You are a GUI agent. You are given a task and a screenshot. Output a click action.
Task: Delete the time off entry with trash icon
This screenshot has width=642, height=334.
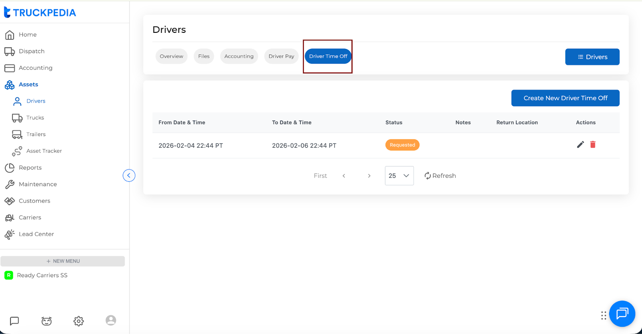click(593, 145)
